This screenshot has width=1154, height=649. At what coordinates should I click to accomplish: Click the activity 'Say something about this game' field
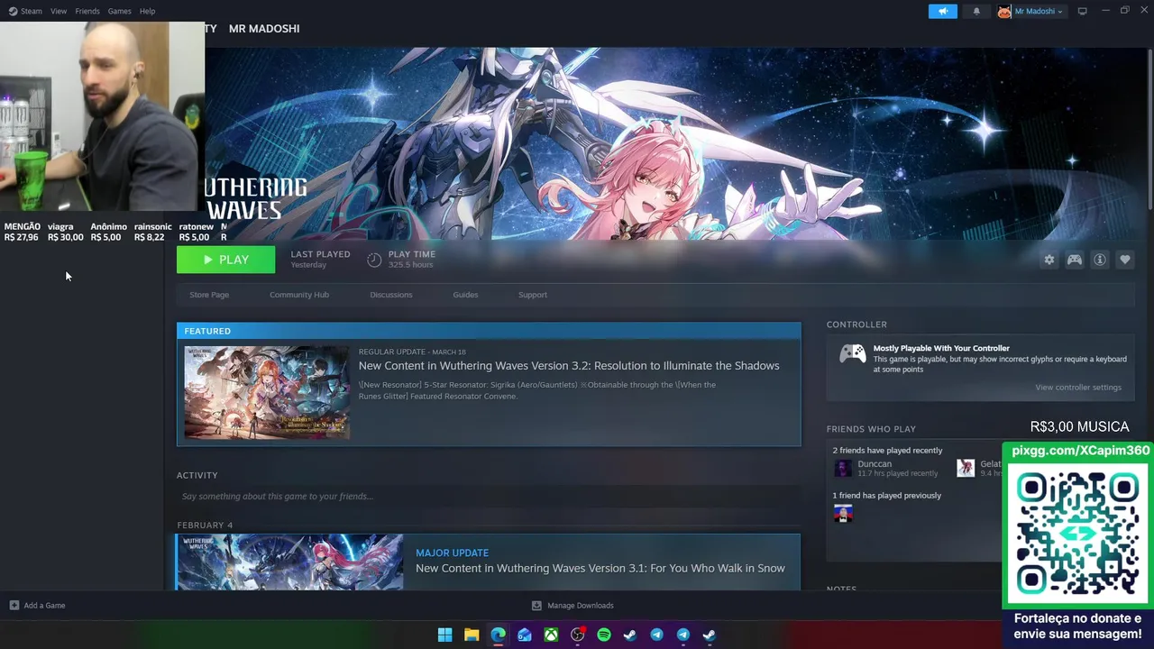tap(488, 497)
